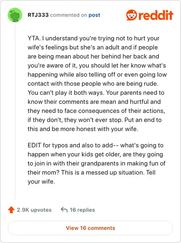Click the "commented on" text
This screenshot has height=243, width=181.
pyautogui.click(x=68, y=15)
